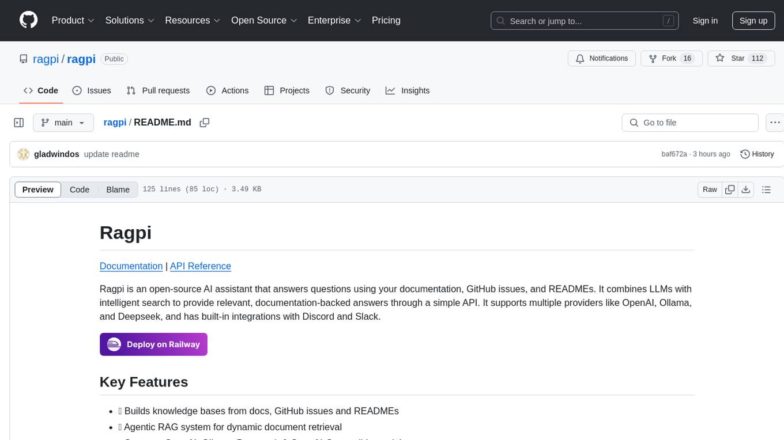Click the '125 lines (85 loc)' file info

click(180, 189)
